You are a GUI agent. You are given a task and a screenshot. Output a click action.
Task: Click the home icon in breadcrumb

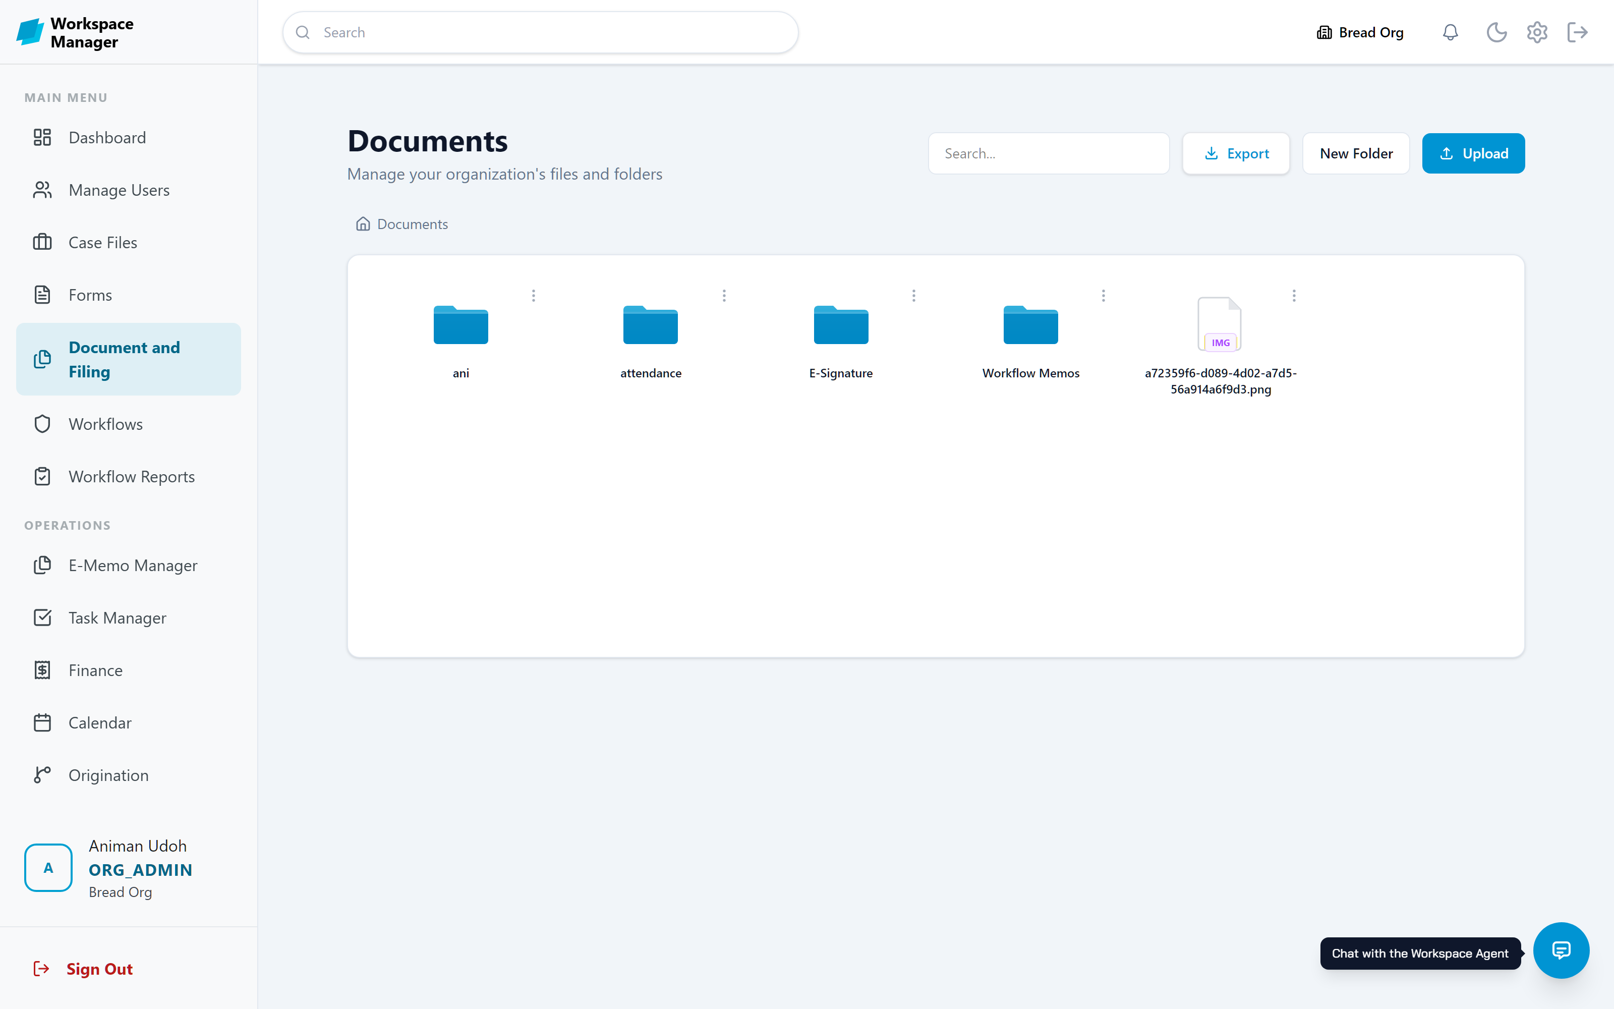[x=363, y=223]
